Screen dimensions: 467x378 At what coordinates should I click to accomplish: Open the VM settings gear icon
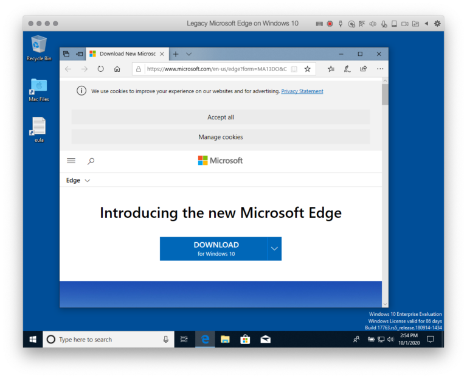(x=437, y=24)
